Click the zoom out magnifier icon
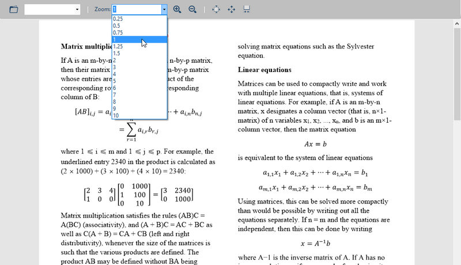This screenshot has height=265, width=461. [192, 9]
